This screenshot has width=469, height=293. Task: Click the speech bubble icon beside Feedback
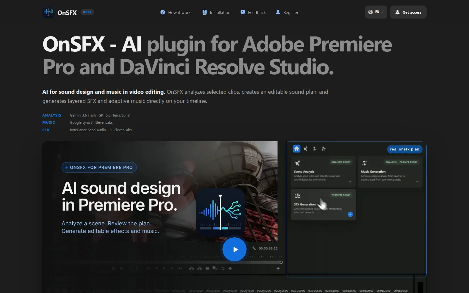click(x=243, y=12)
